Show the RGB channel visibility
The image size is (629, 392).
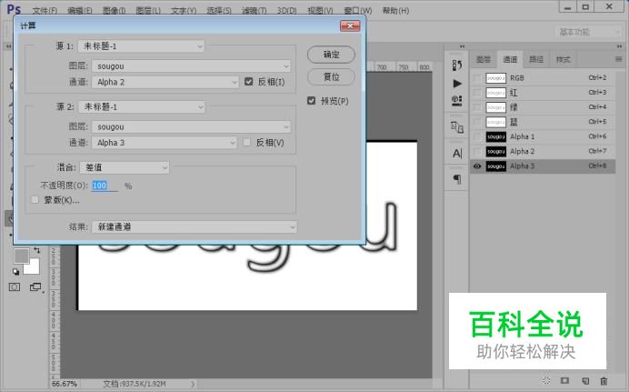477,78
